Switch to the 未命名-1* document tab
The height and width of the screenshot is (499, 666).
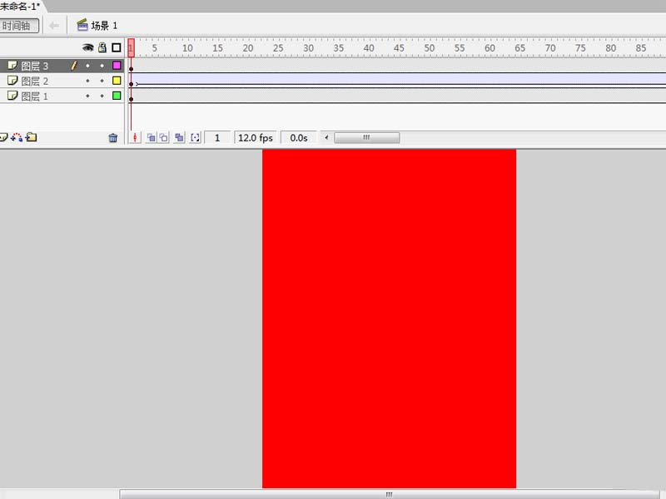pos(20,6)
